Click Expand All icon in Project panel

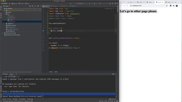point(32,6)
